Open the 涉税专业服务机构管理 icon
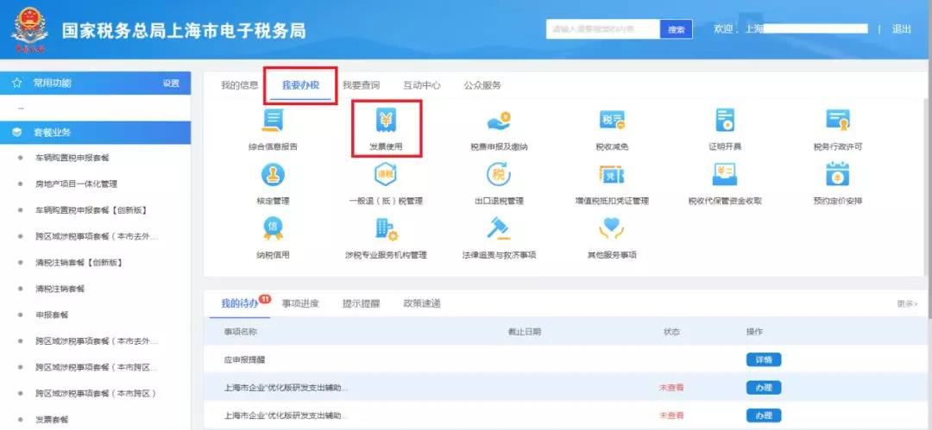Screen dimensions: 932x430 [x=386, y=228]
